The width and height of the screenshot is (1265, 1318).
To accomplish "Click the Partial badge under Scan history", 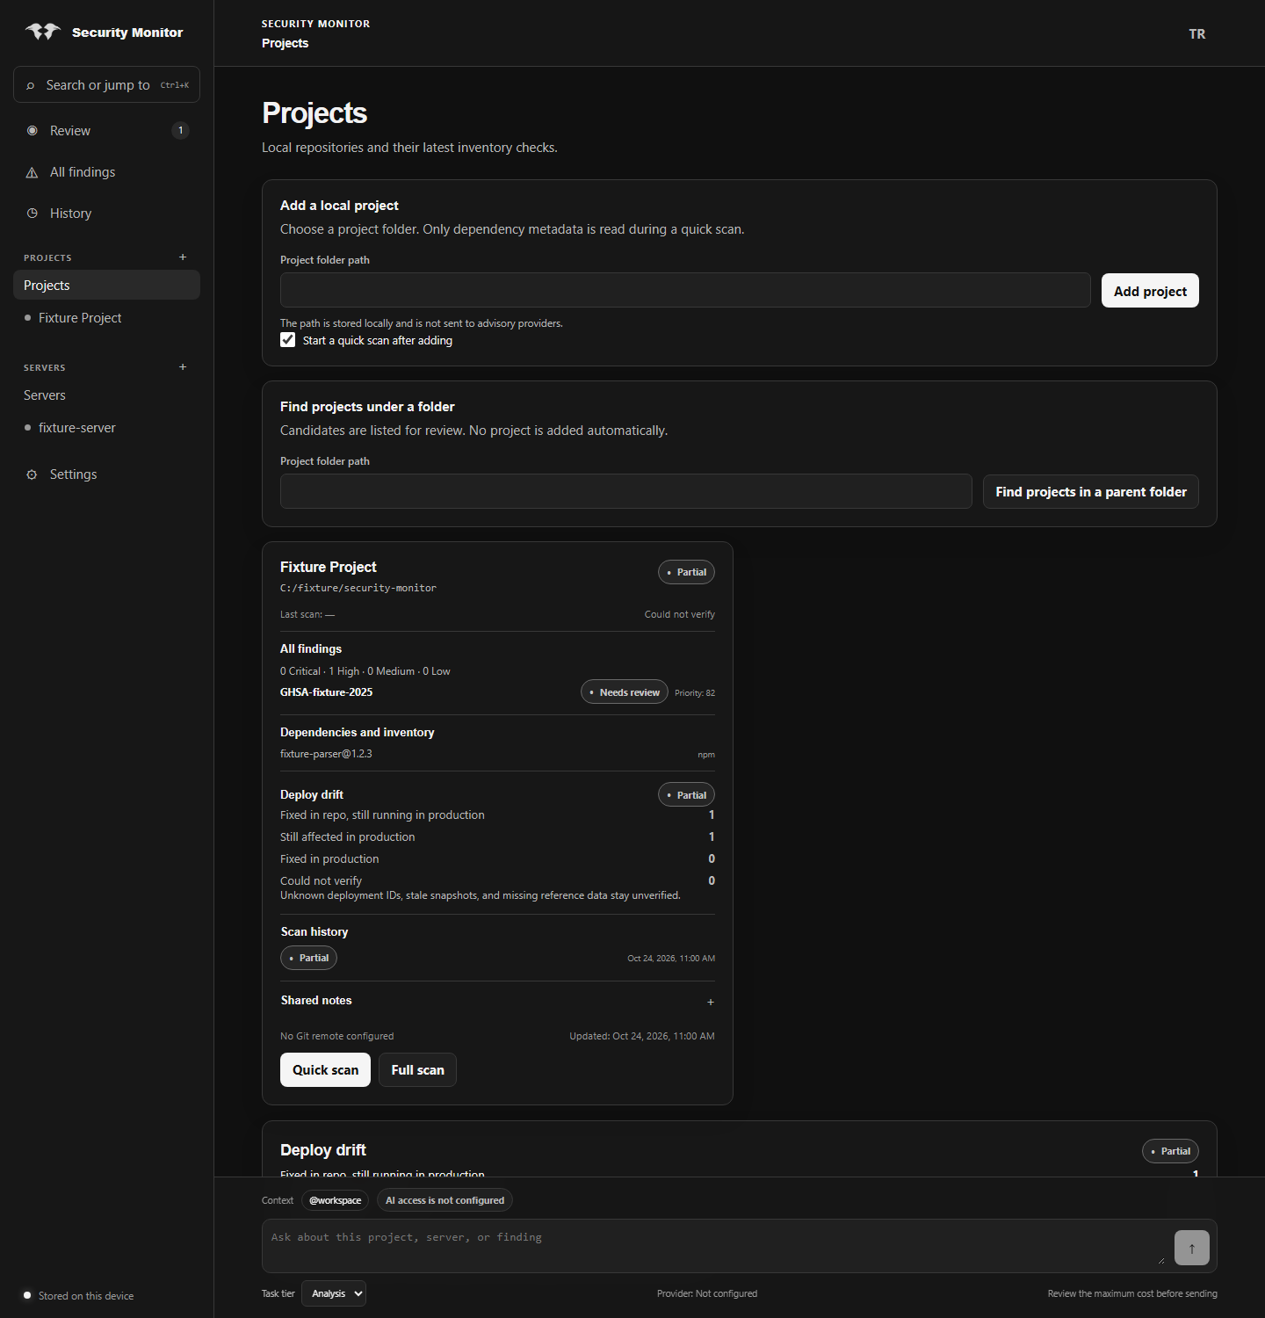I will coord(308,958).
